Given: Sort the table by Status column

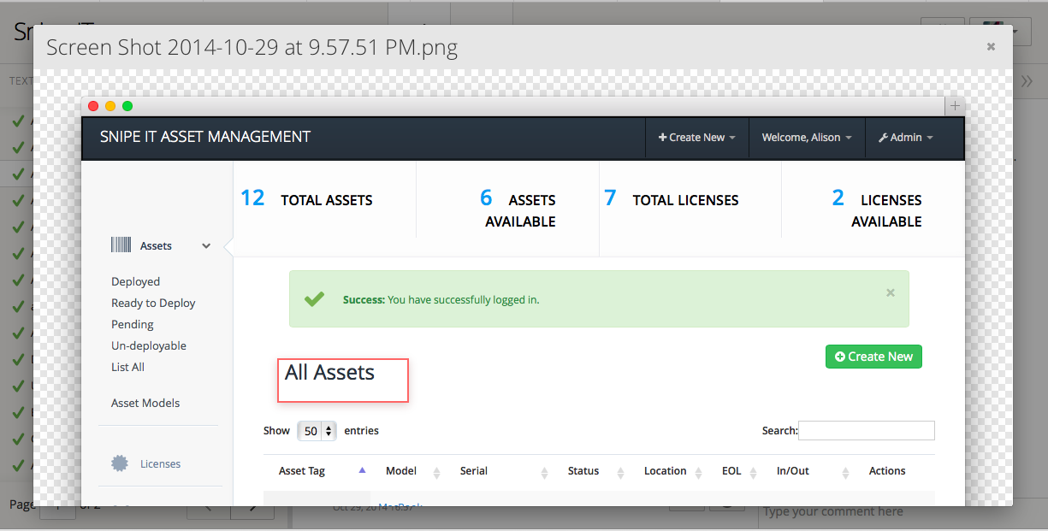Looking at the screenshot, I should (595, 471).
